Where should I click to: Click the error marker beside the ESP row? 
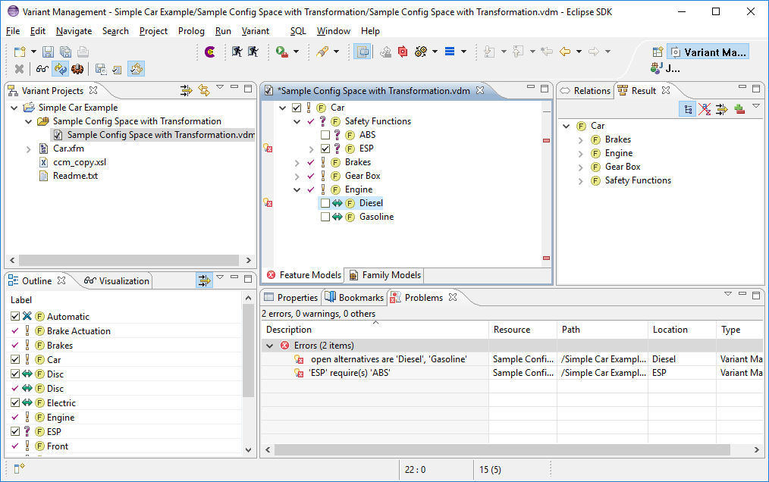tap(268, 148)
